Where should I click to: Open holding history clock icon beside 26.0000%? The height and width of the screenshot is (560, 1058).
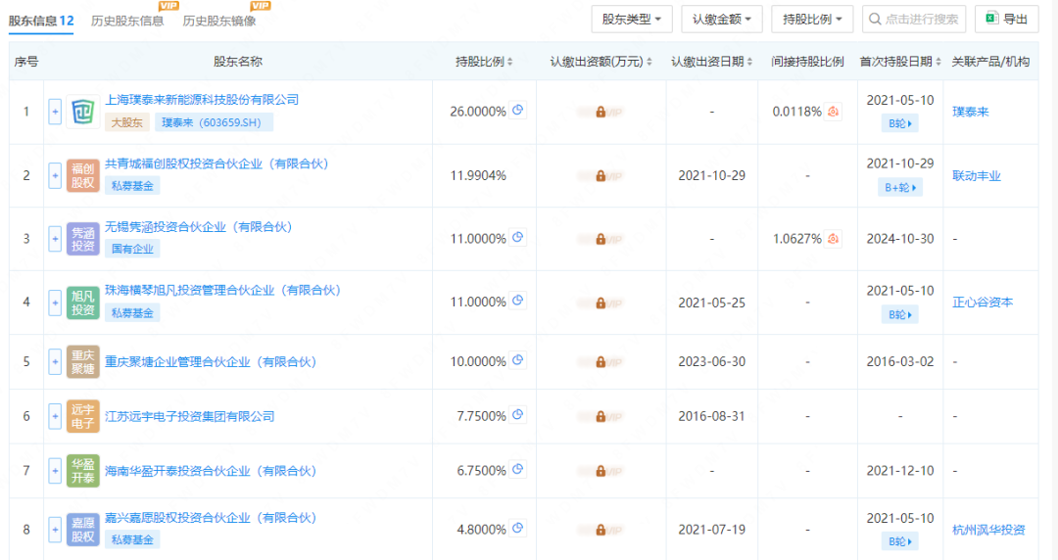tap(517, 110)
